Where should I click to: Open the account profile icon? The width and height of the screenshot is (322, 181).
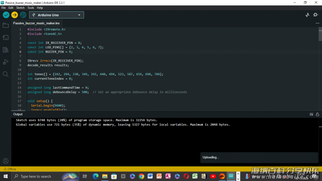[x=6, y=161]
